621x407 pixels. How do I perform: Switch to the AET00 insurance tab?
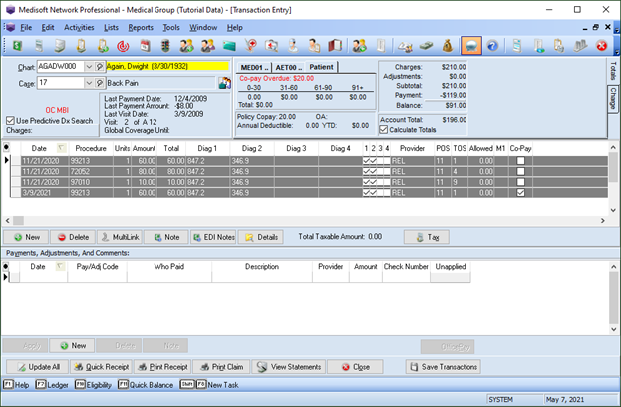click(289, 67)
